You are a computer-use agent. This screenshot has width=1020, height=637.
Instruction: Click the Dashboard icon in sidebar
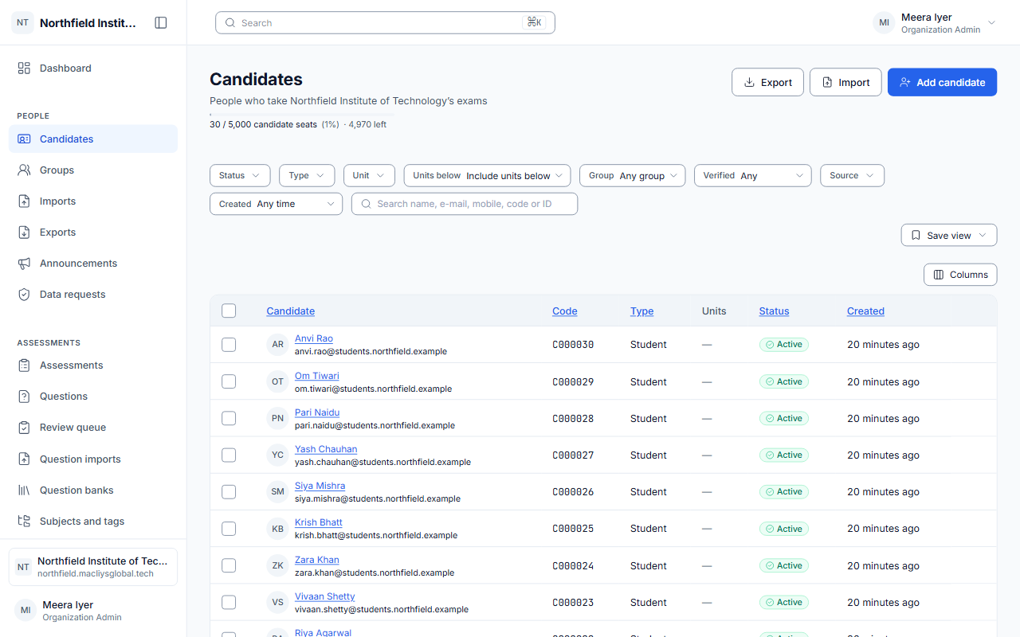coord(24,68)
